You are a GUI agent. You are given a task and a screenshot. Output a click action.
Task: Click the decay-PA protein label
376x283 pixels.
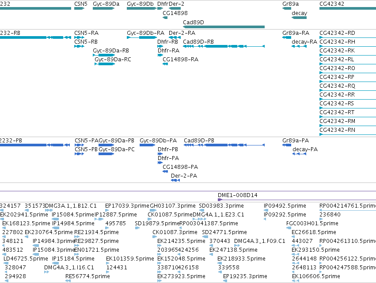305,149
